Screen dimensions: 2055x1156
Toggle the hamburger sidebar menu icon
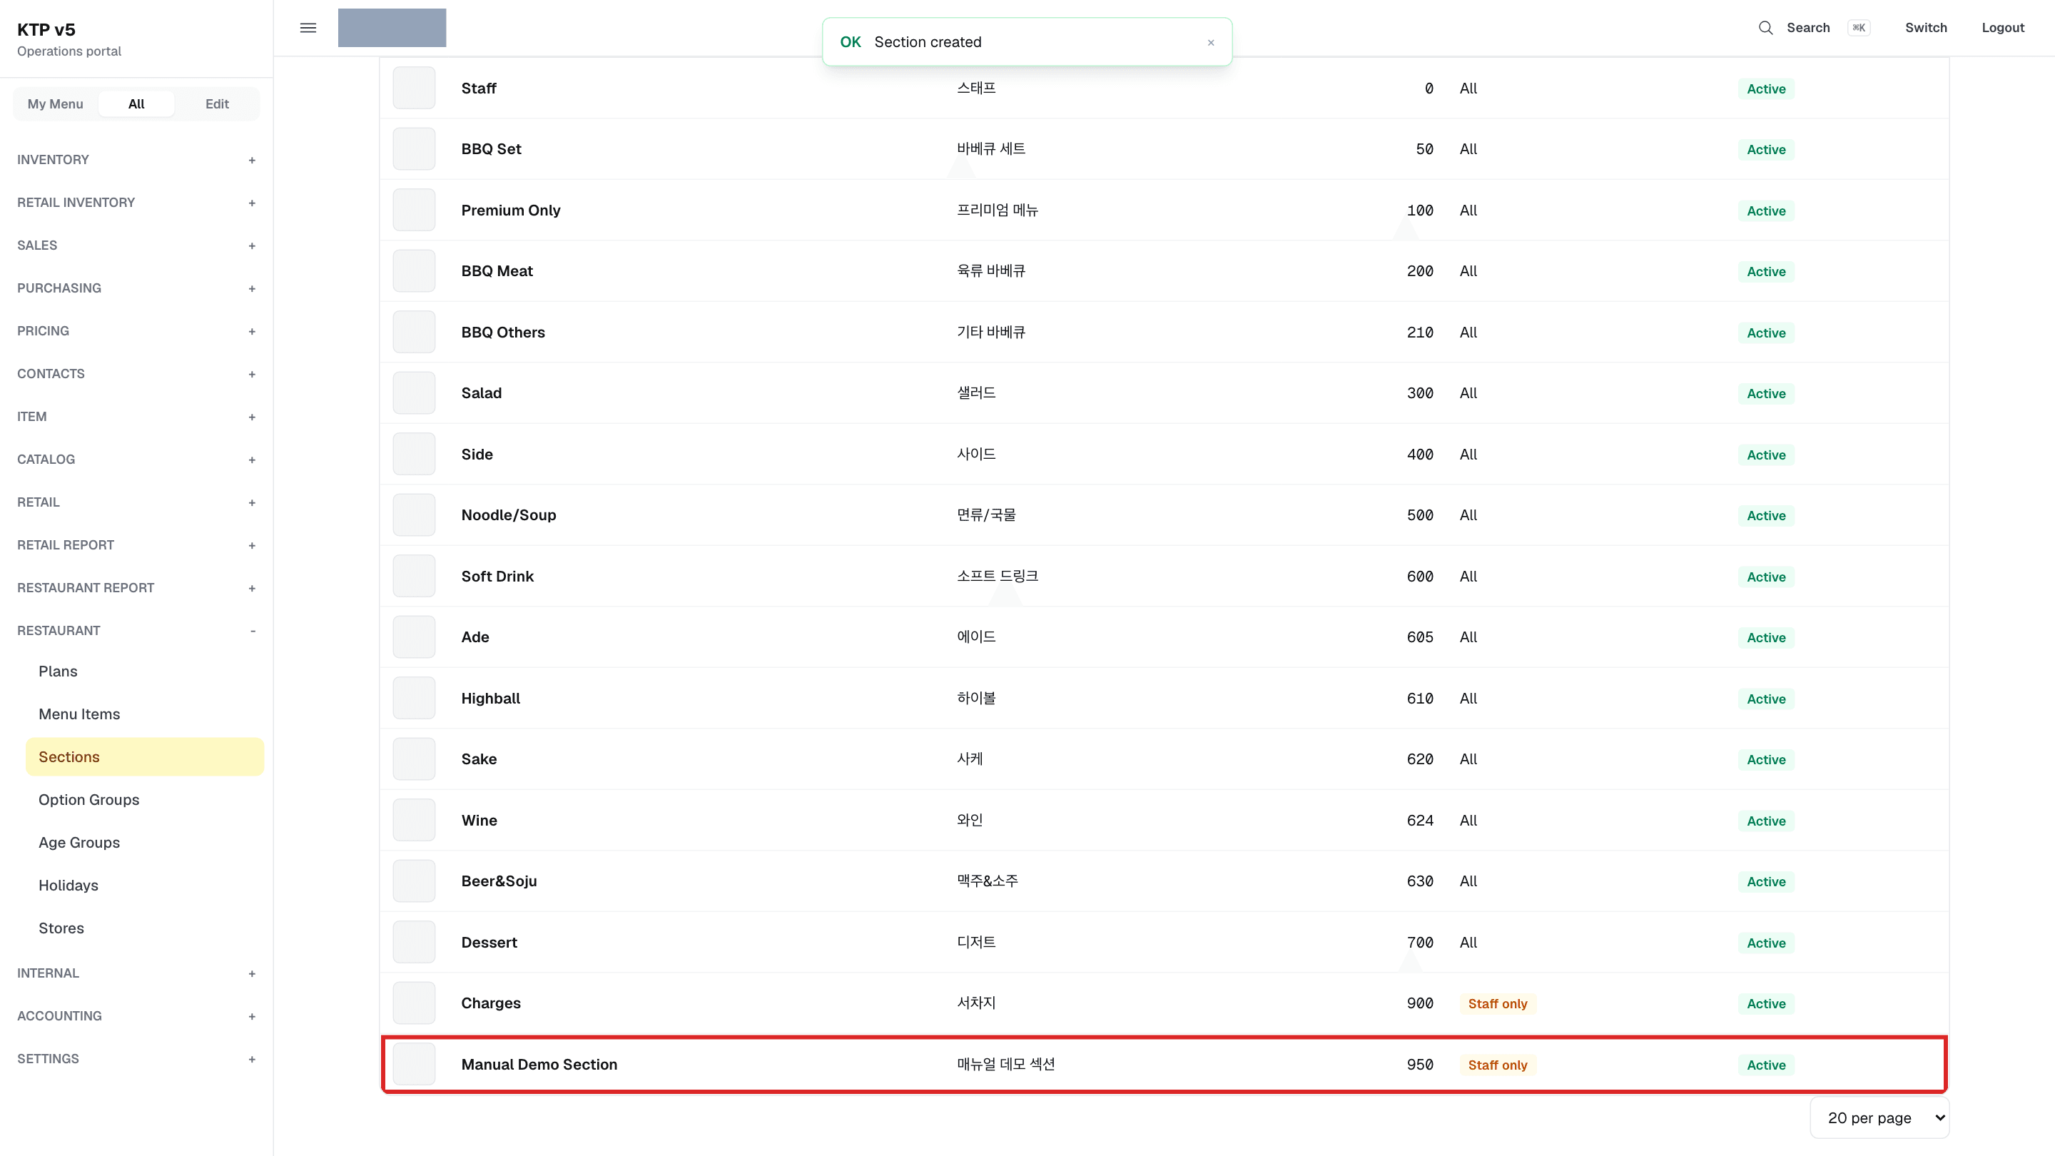pyautogui.click(x=308, y=28)
